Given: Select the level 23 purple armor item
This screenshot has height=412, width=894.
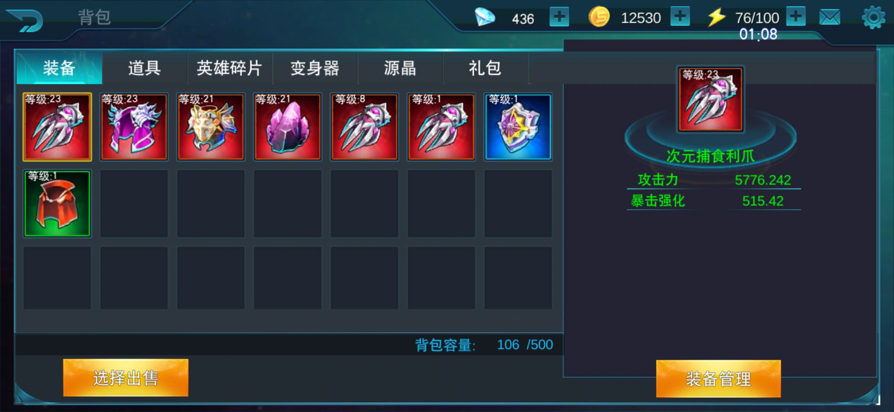Looking at the screenshot, I should pyautogui.click(x=134, y=127).
